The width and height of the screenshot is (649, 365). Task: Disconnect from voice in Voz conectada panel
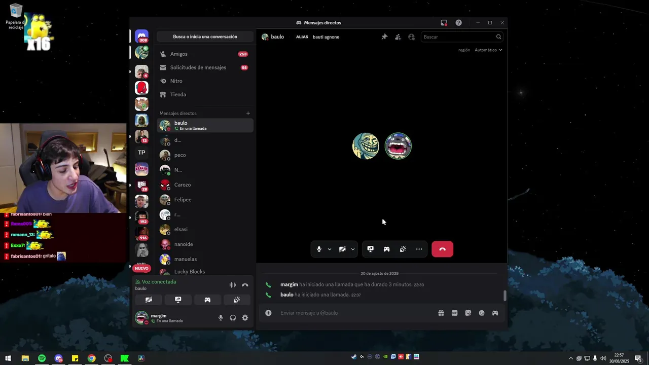(x=245, y=285)
